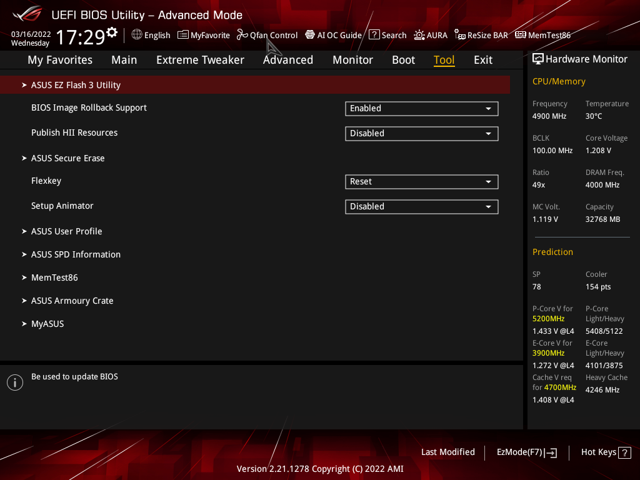Viewport: 640px width, 480px height.
Task: Click the 3900MHz E-Core value
Action: 549,353
